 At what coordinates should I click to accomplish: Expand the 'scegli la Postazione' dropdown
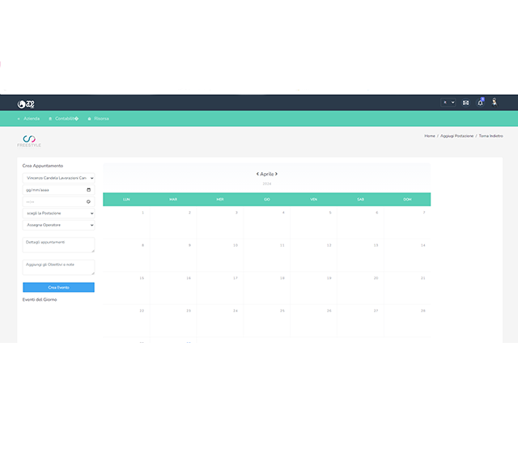tap(58, 214)
